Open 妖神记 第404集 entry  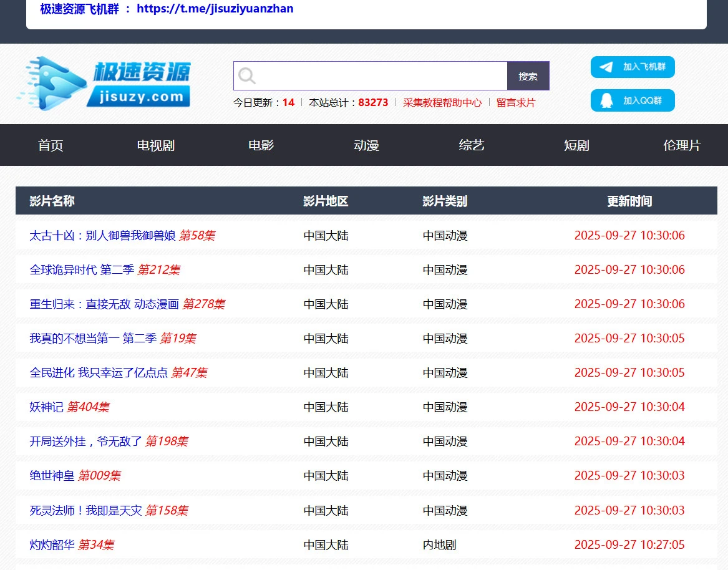tap(47, 407)
